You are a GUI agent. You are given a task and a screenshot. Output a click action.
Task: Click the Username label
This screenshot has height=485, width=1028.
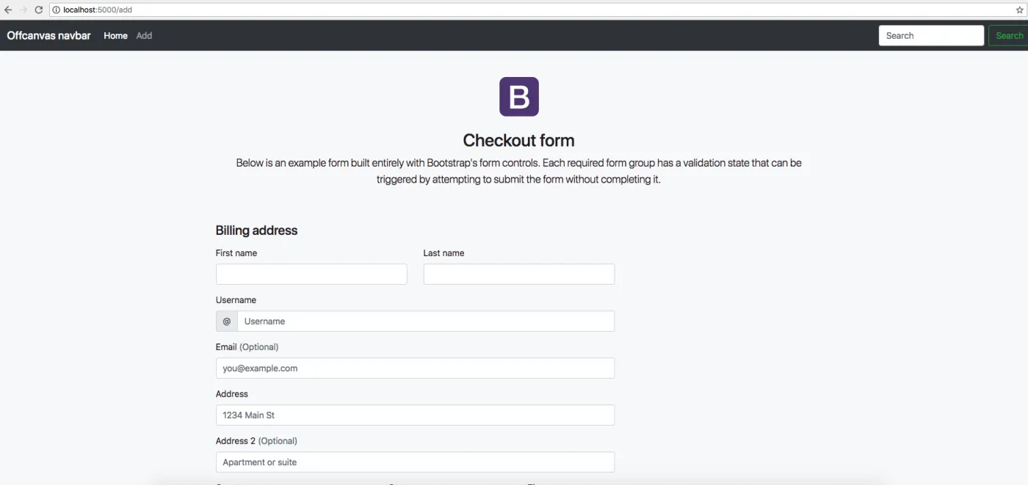coord(236,300)
